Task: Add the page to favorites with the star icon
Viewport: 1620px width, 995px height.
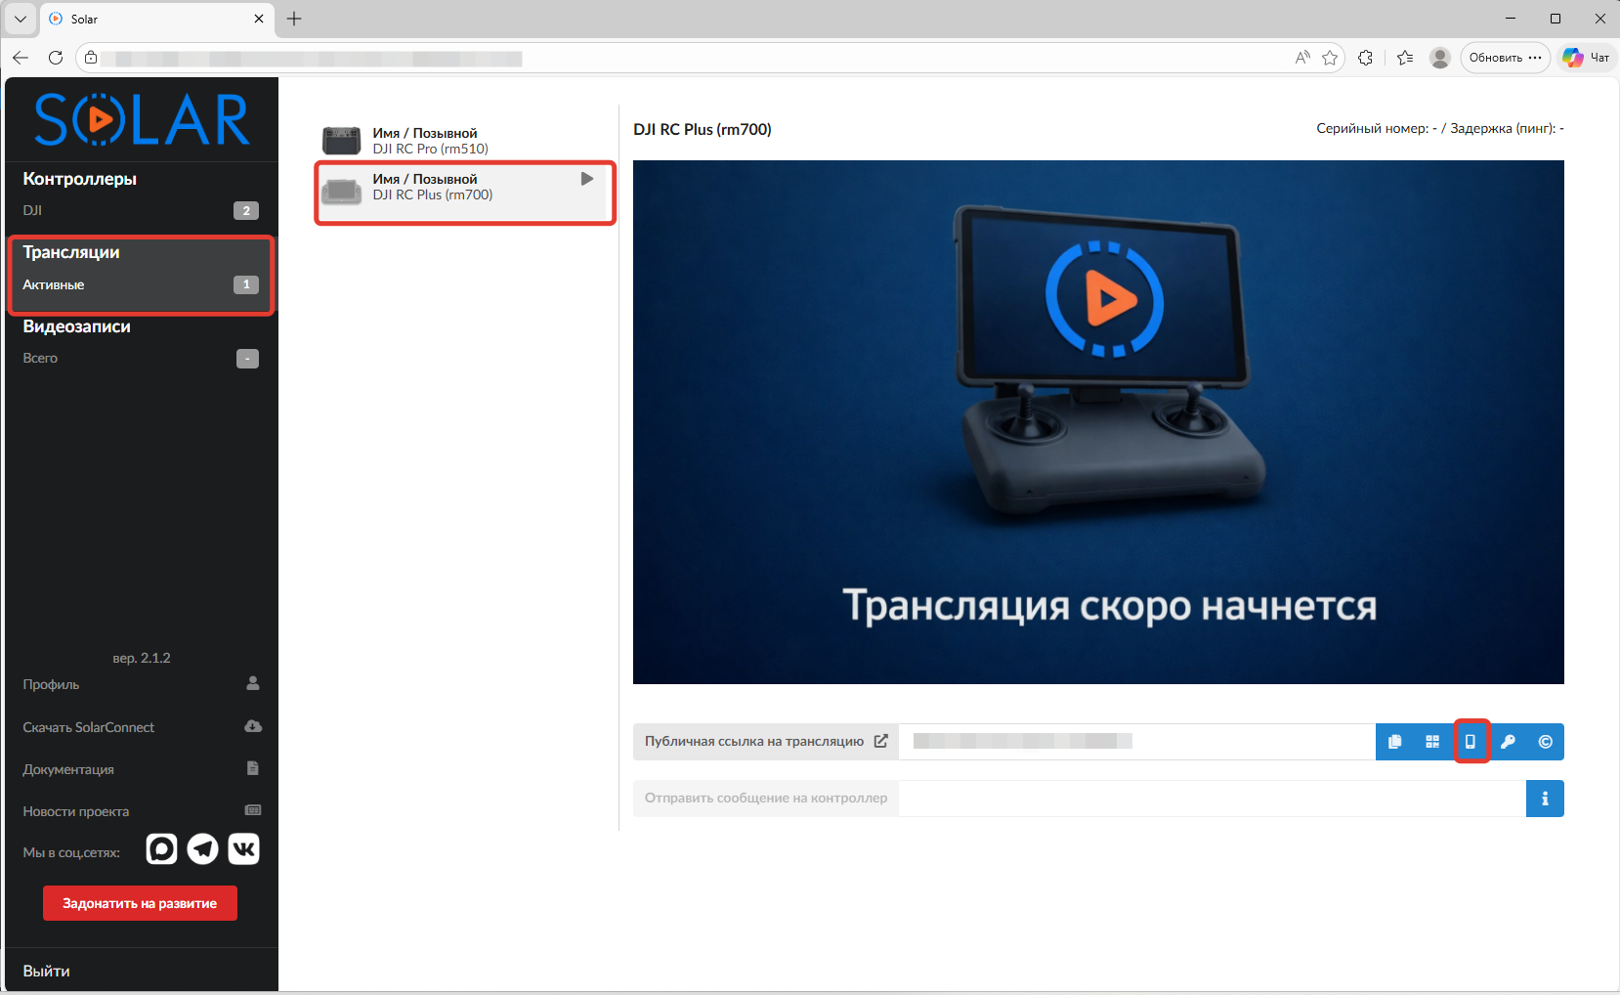Action: (x=1330, y=58)
